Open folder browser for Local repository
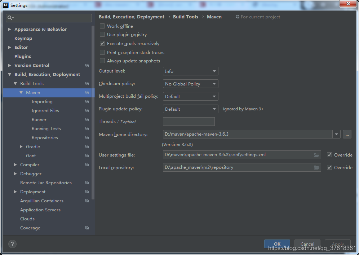Screen dimensions: 359x255 pos(316,167)
